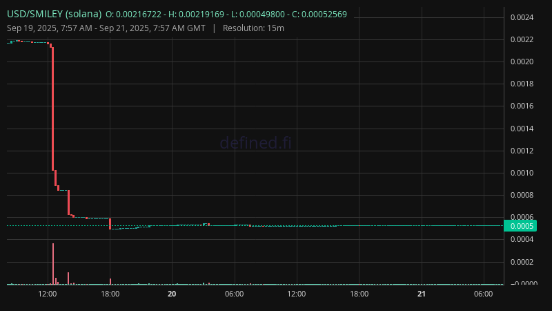552x311 pixels.
Task: Click the 0.0012 price axis label
Action: 522,151
